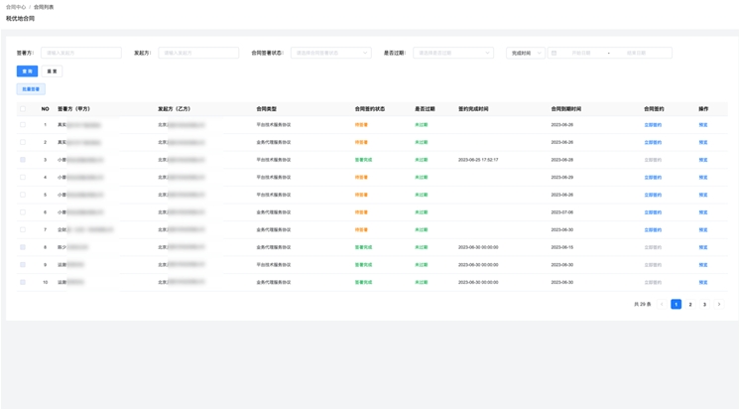Click the 2023-06-15 expiry date cell

pyautogui.click(x=562, y=247)
